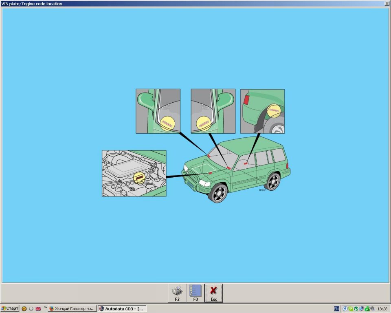391x313 pixels.
Task: Click the network computers tray icon
Action: tap(361, 309)
